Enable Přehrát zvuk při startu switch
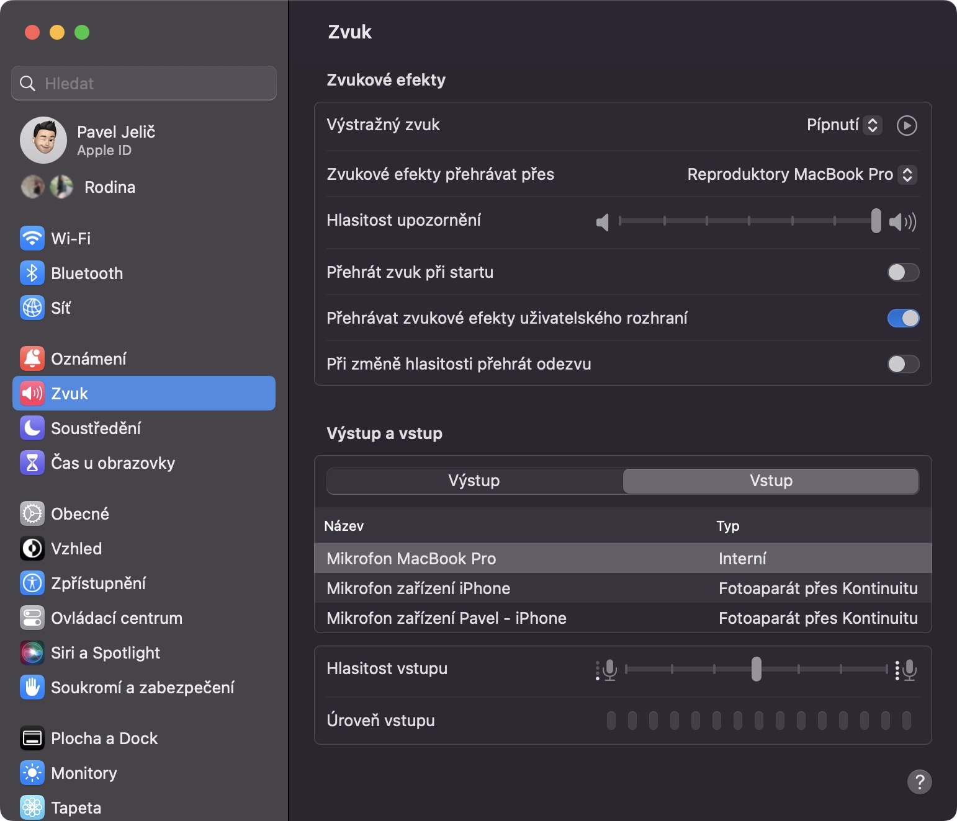 tap(903, 272)
